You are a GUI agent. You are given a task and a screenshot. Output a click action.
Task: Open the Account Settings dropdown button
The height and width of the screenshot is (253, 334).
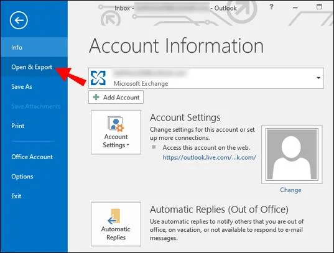[x=116, y=132]
